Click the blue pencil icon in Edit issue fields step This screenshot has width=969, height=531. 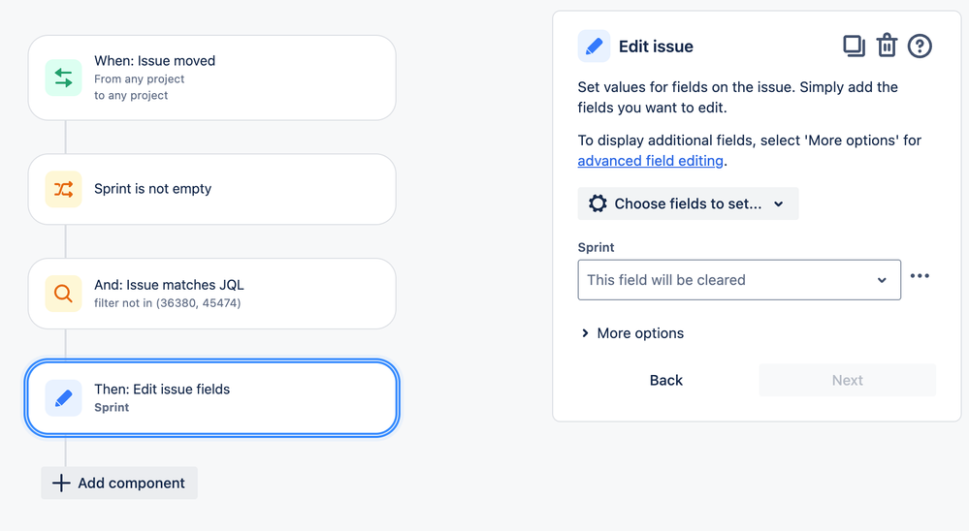click(64, 398)
